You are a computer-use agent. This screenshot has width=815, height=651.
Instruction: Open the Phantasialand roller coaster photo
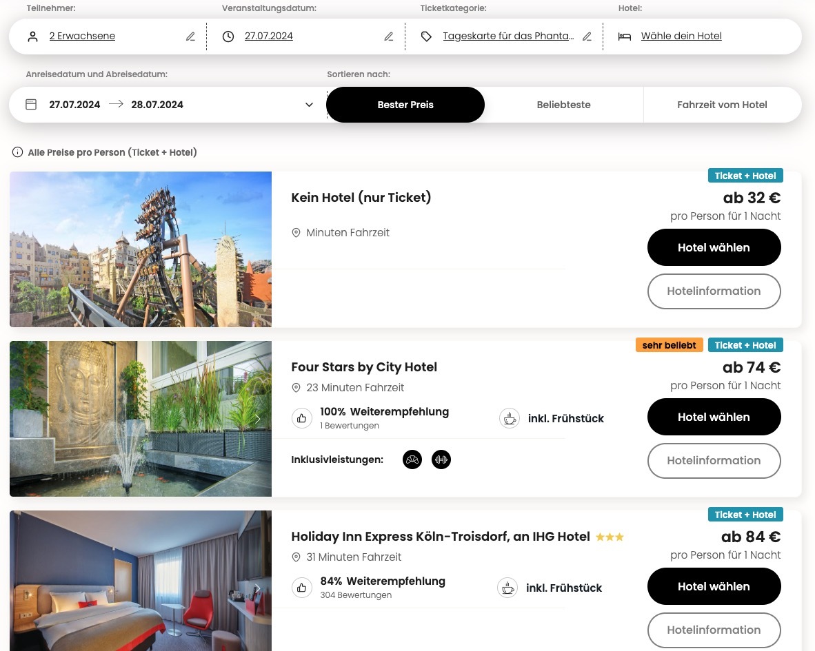[x=141, y=249]
